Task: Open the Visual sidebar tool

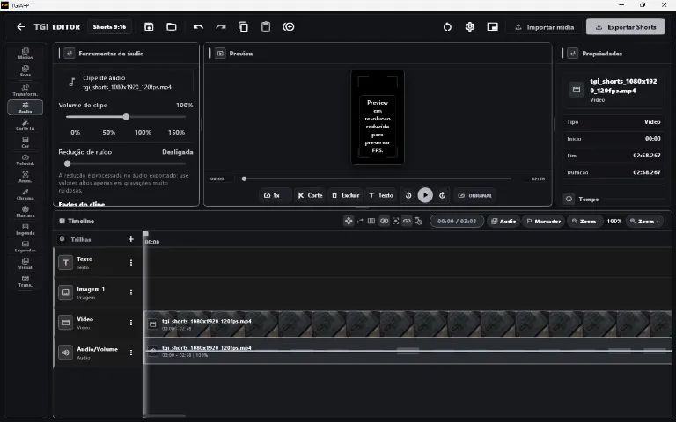Action: tap(25, 264)
